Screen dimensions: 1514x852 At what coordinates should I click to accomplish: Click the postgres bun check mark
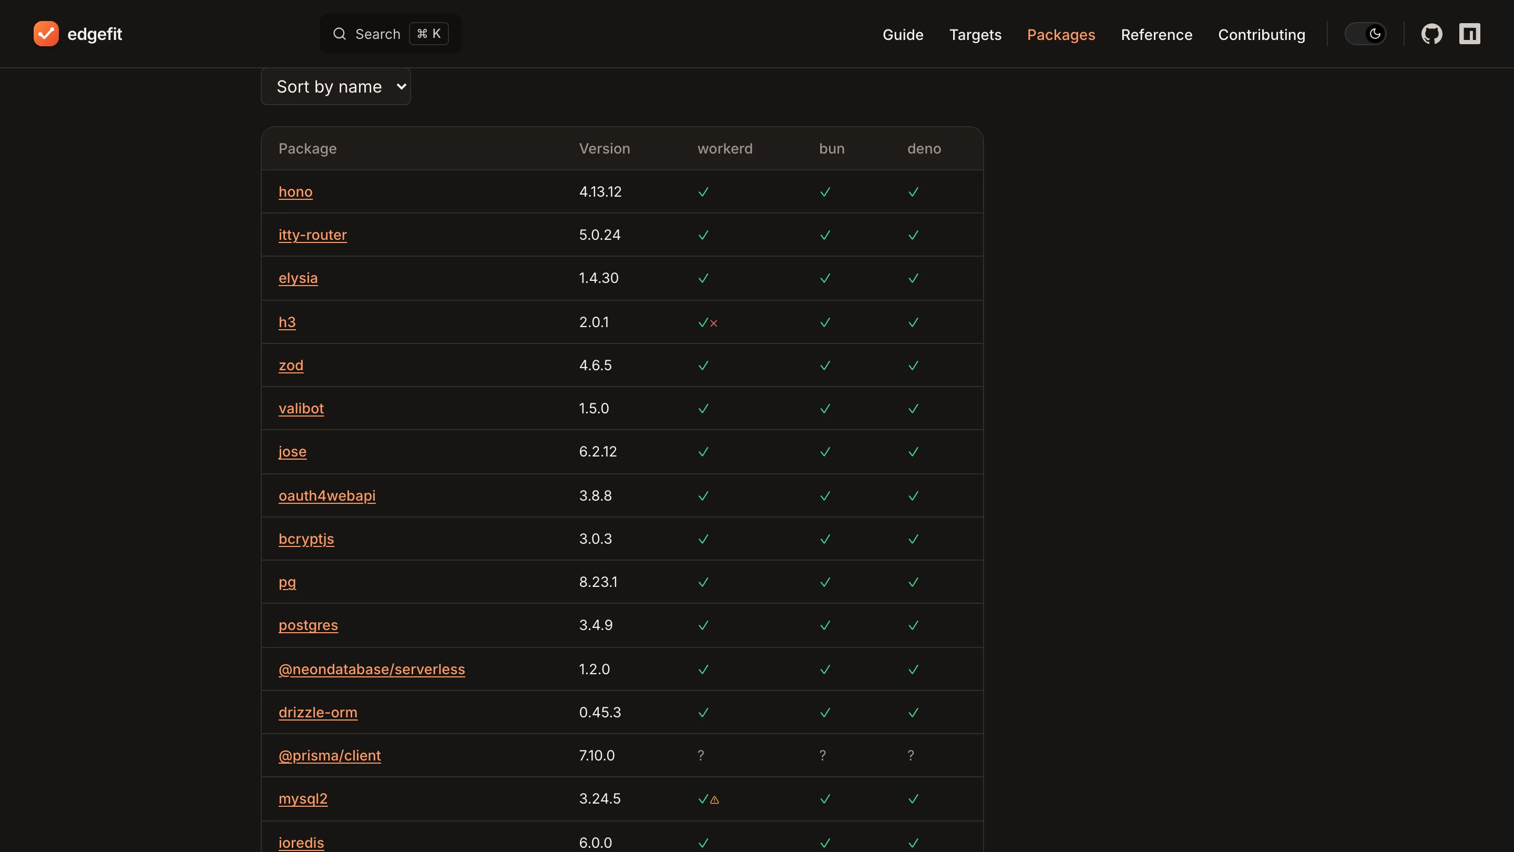click(825, 625)
